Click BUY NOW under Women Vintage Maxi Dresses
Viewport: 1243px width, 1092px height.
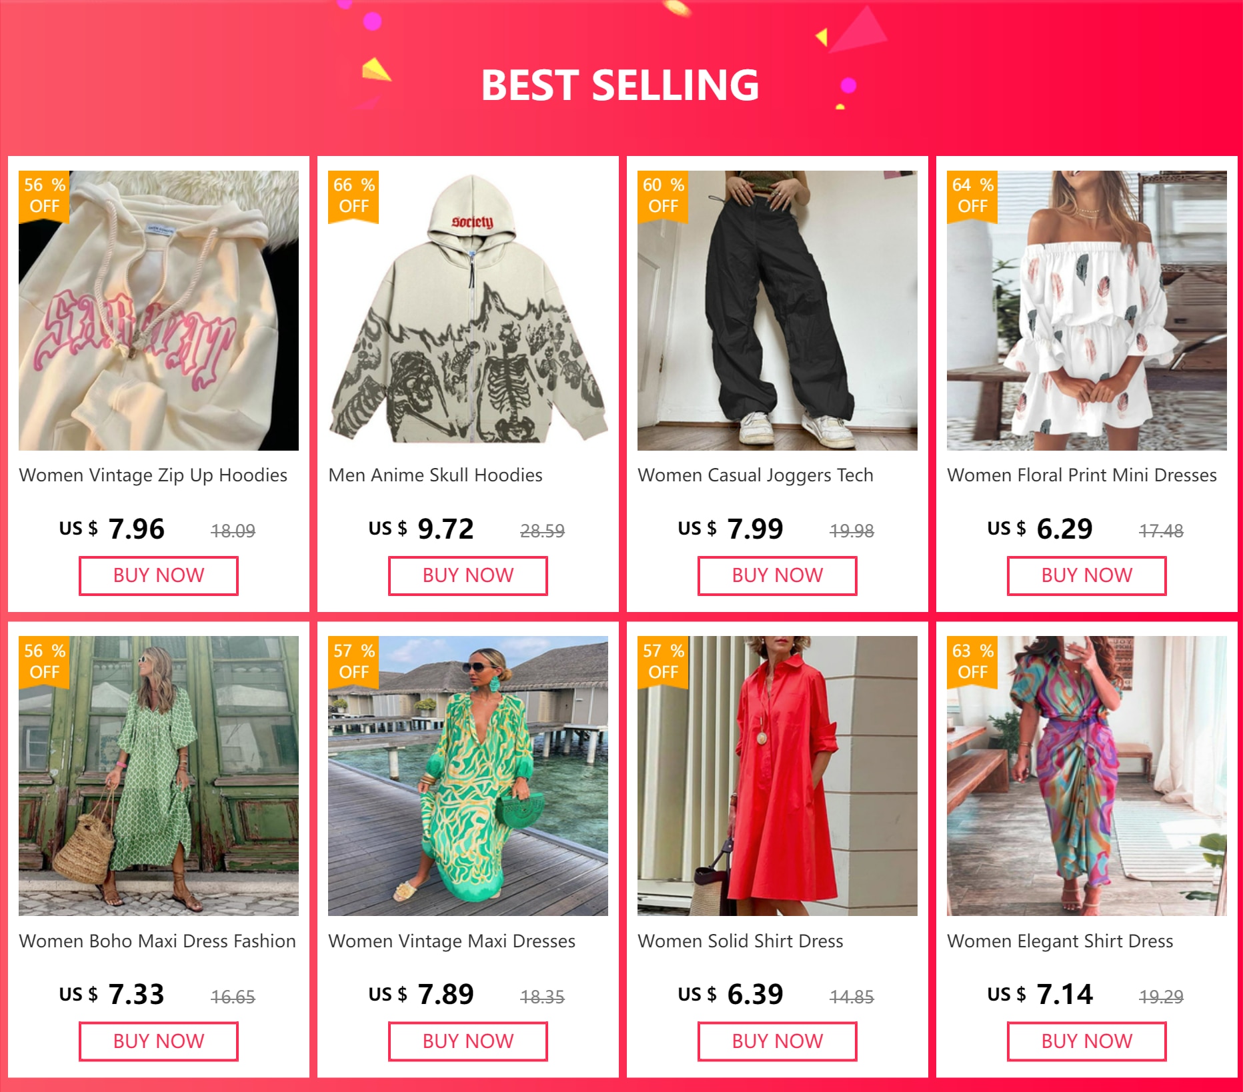[x=468, y=1041]
